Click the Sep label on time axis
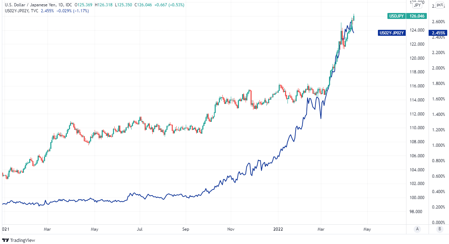 tap(186, 229)
